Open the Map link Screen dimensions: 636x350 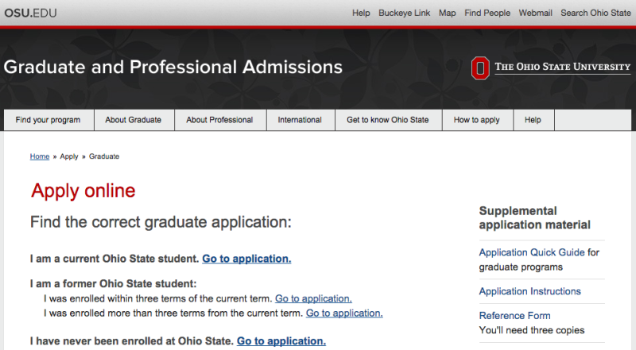point(447,13)
